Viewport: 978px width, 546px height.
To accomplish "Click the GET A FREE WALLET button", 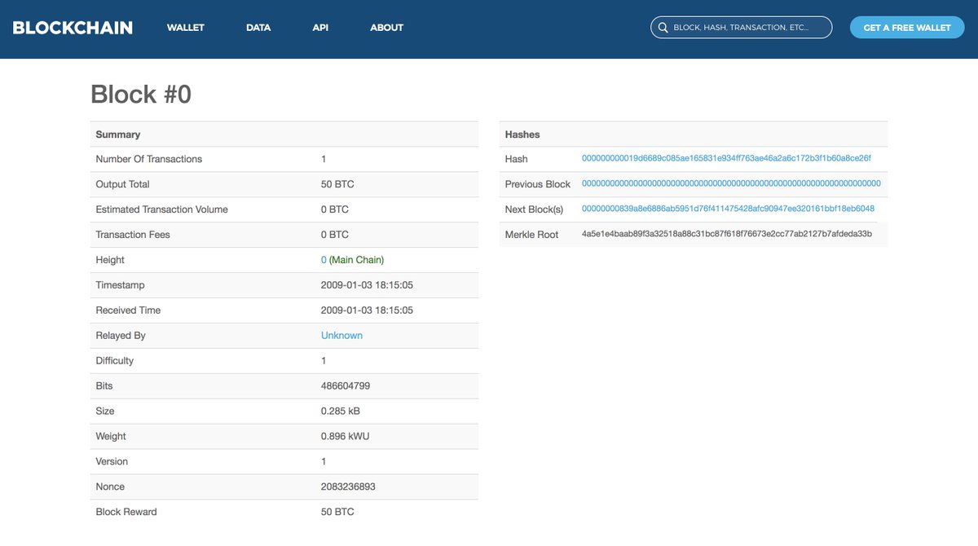I will 906,27.
